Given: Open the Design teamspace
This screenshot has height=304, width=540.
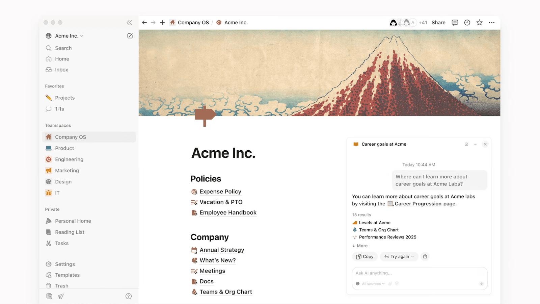Looking at the screenshot, I should pyautogui.click(x=89, y=181).
